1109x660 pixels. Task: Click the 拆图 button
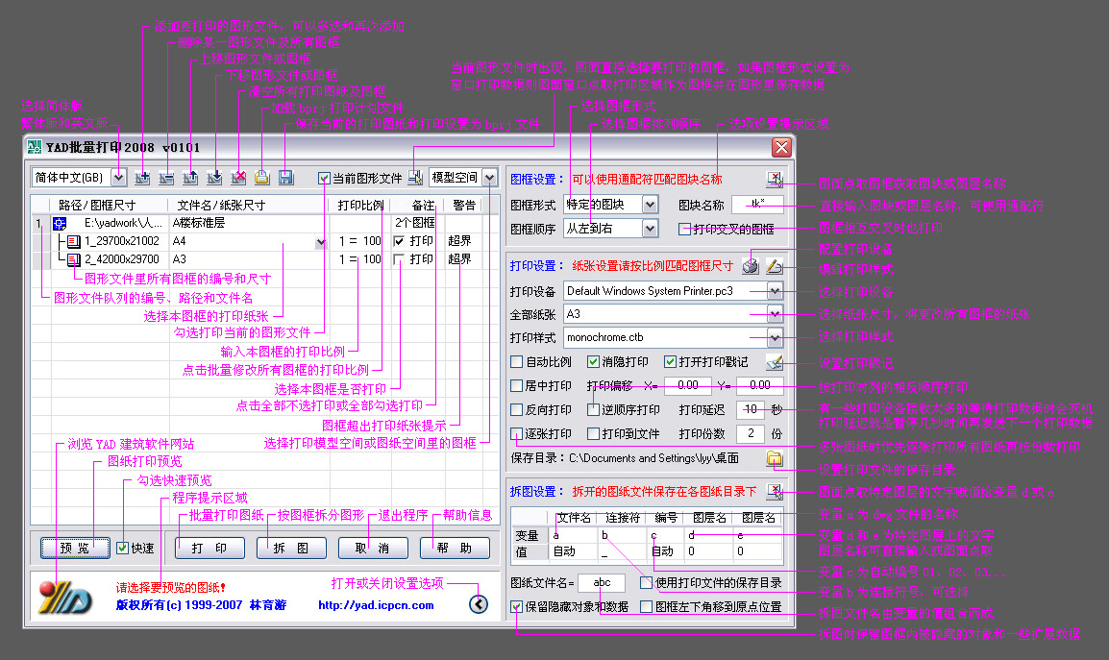[290, 549]
